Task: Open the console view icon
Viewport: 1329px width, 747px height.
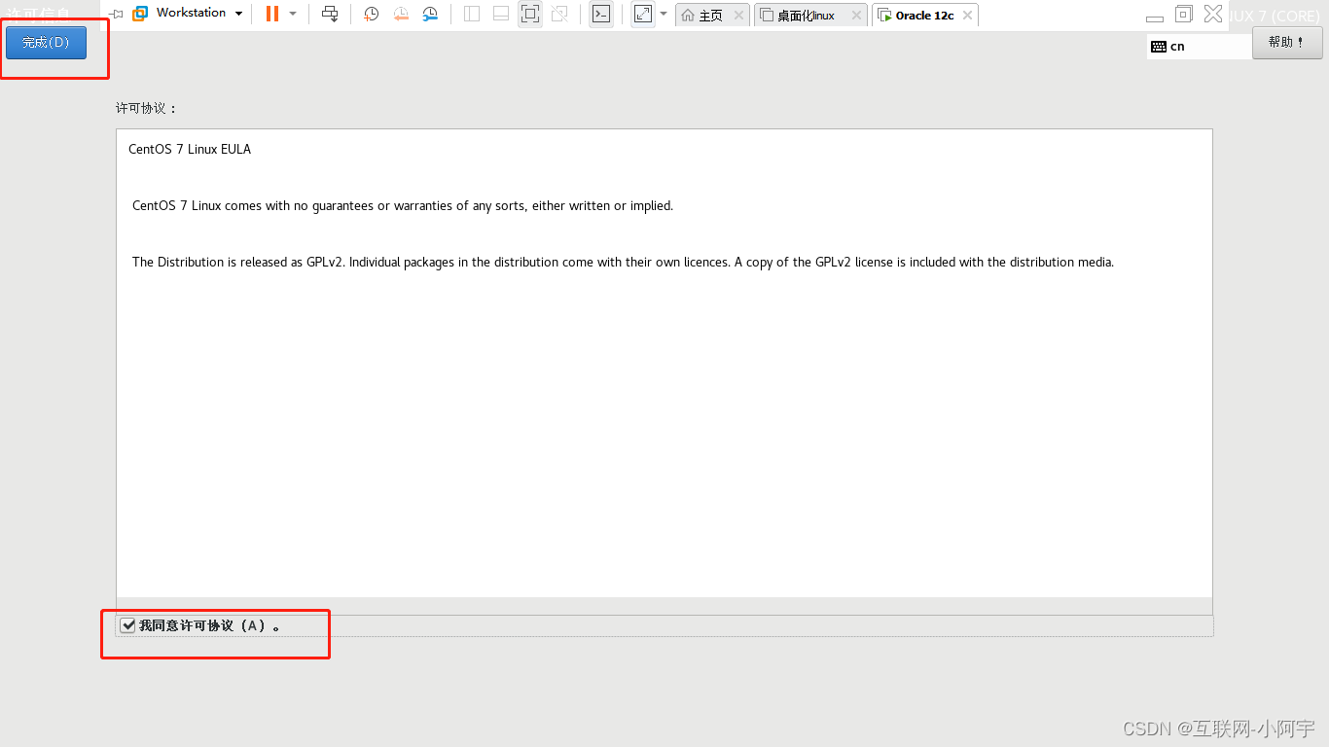Action: 601,14
